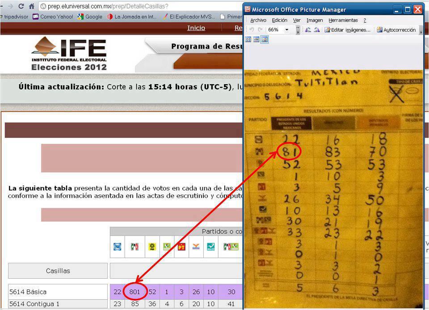Switch to filmstrip view in Picture Manager

coord(256,39)
